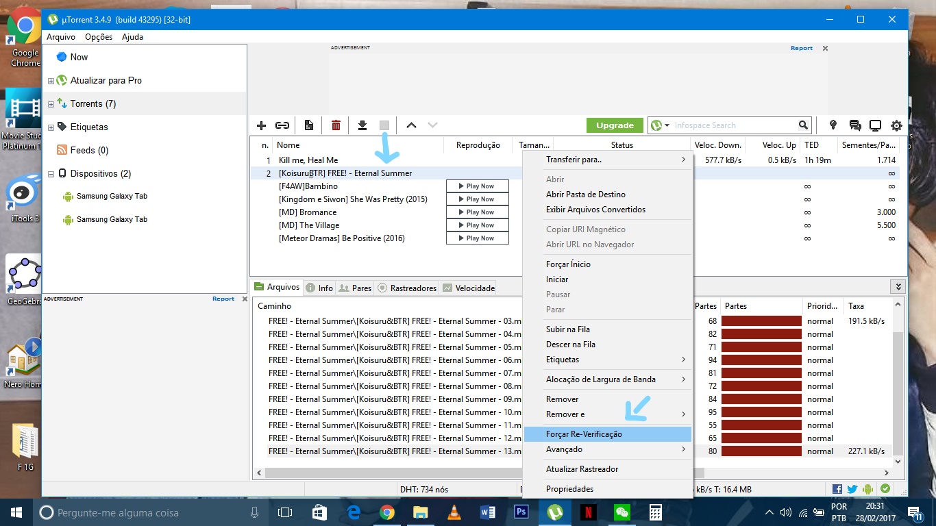Image resolution: width=936 pixels, height=526 pixels.
Task: Switch to the Pares tab
Action: (355, 288)
